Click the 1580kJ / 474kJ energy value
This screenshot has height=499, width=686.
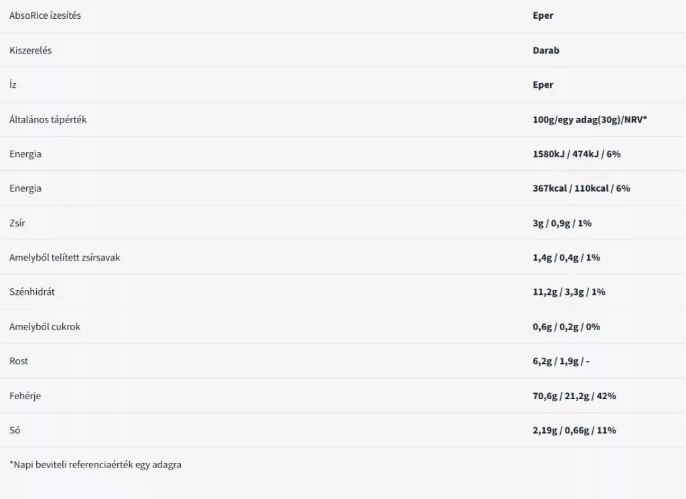[x=576, y=154]
